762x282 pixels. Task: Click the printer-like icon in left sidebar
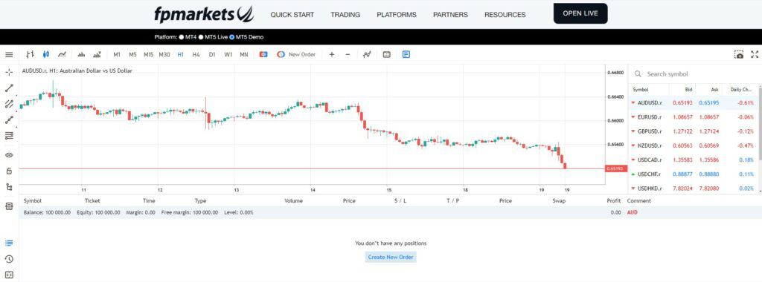(x=9, y=206)
